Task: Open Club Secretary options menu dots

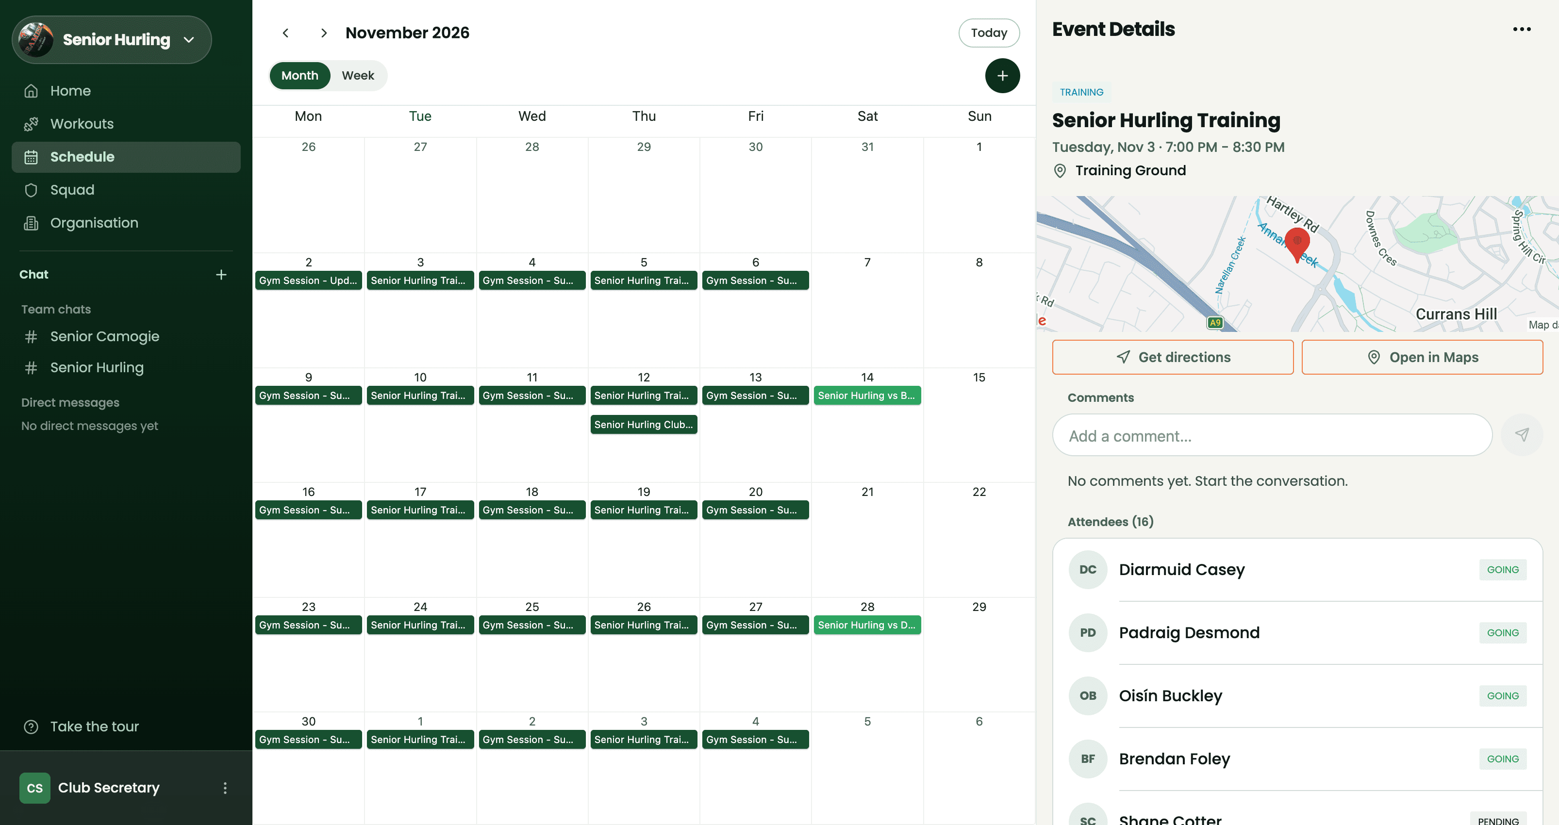Action: click(225, 788)
